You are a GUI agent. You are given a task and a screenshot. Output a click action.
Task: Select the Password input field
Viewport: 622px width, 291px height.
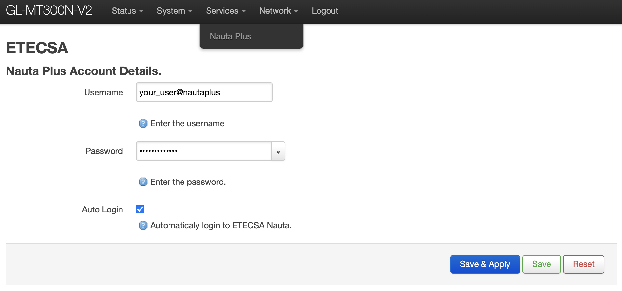pyautogui.click(x=203, y=151)
